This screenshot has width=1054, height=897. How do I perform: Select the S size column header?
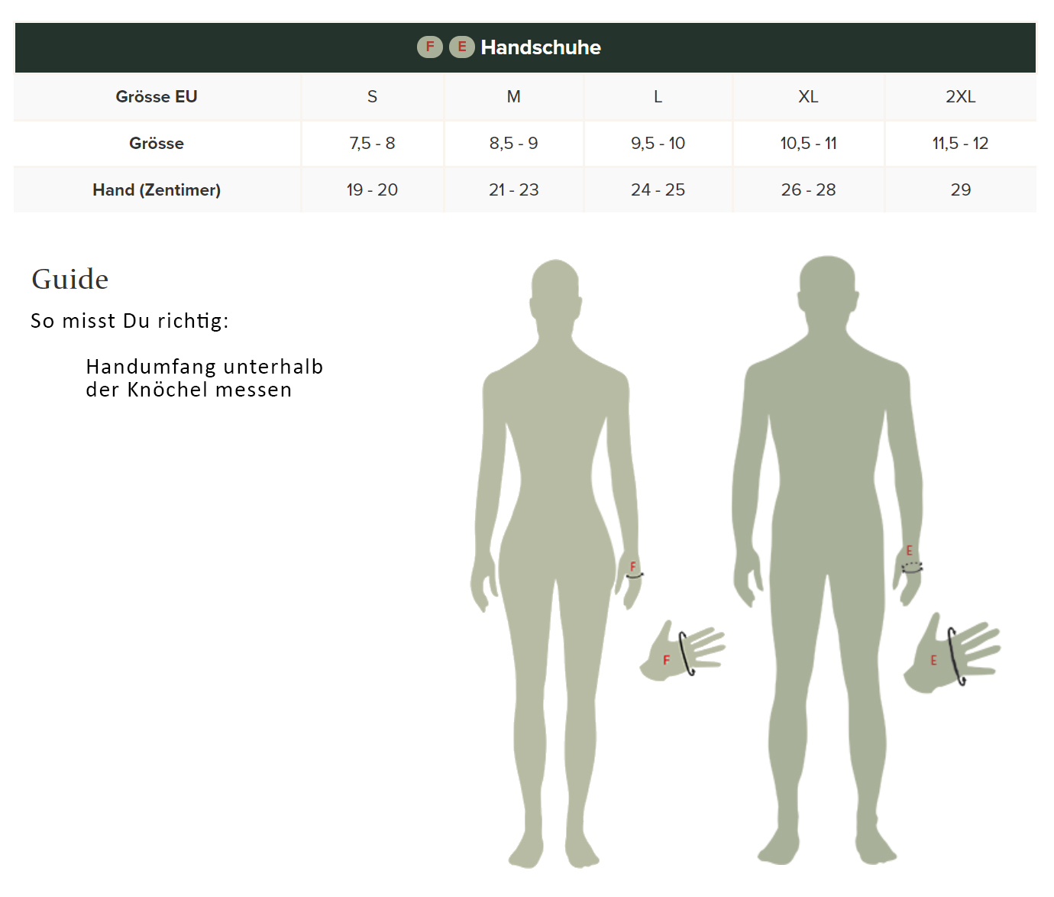pos(372,97)
